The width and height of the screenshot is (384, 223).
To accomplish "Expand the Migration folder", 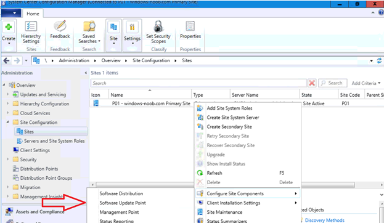I will click(x=7, y=187).
